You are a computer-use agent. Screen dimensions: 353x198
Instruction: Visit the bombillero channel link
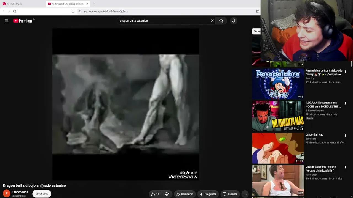coord(311,139)
